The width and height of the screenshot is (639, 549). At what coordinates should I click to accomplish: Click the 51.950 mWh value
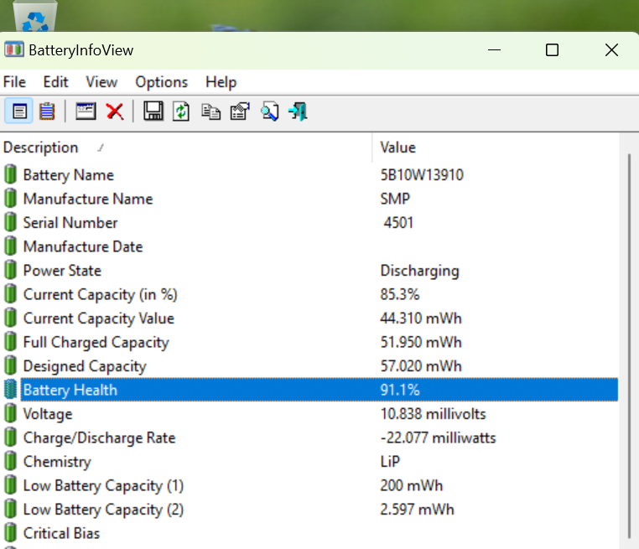pos(421,343)
